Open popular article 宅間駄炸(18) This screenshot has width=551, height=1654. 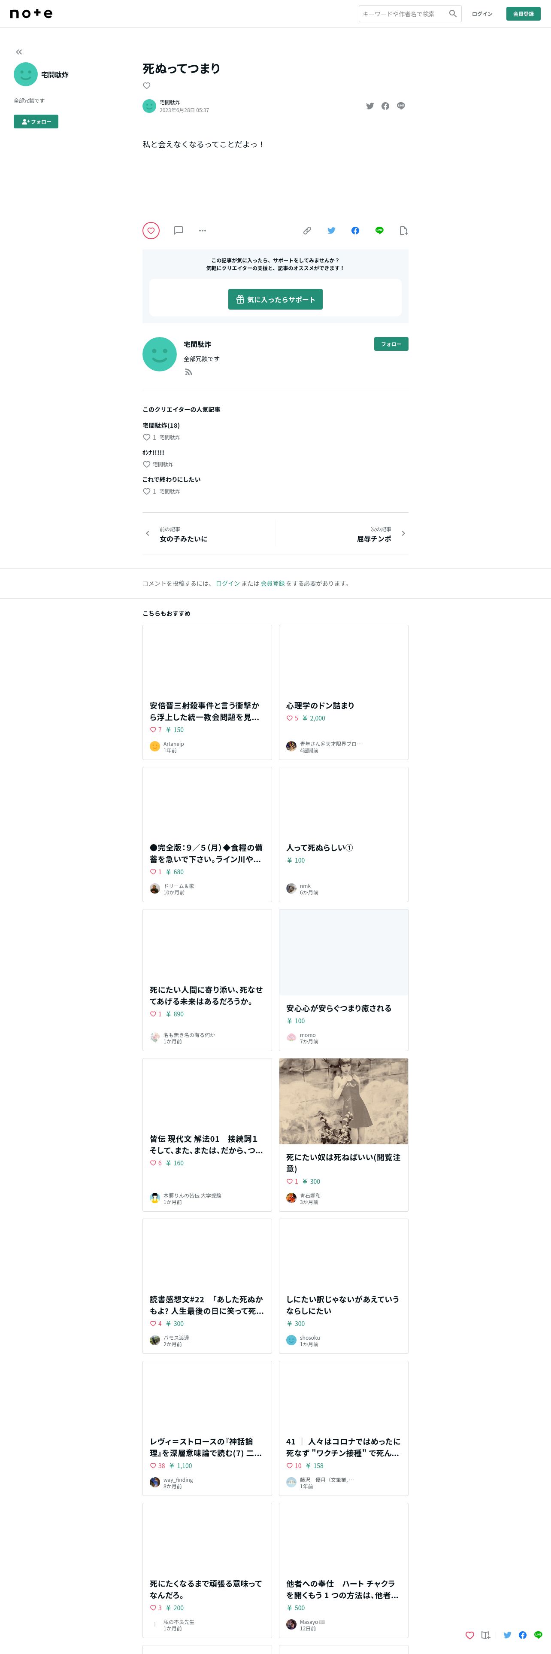(x=161, y=425)
